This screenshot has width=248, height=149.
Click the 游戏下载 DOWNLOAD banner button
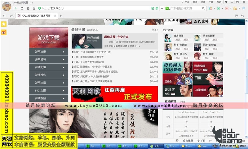click(x=49, y=38)
